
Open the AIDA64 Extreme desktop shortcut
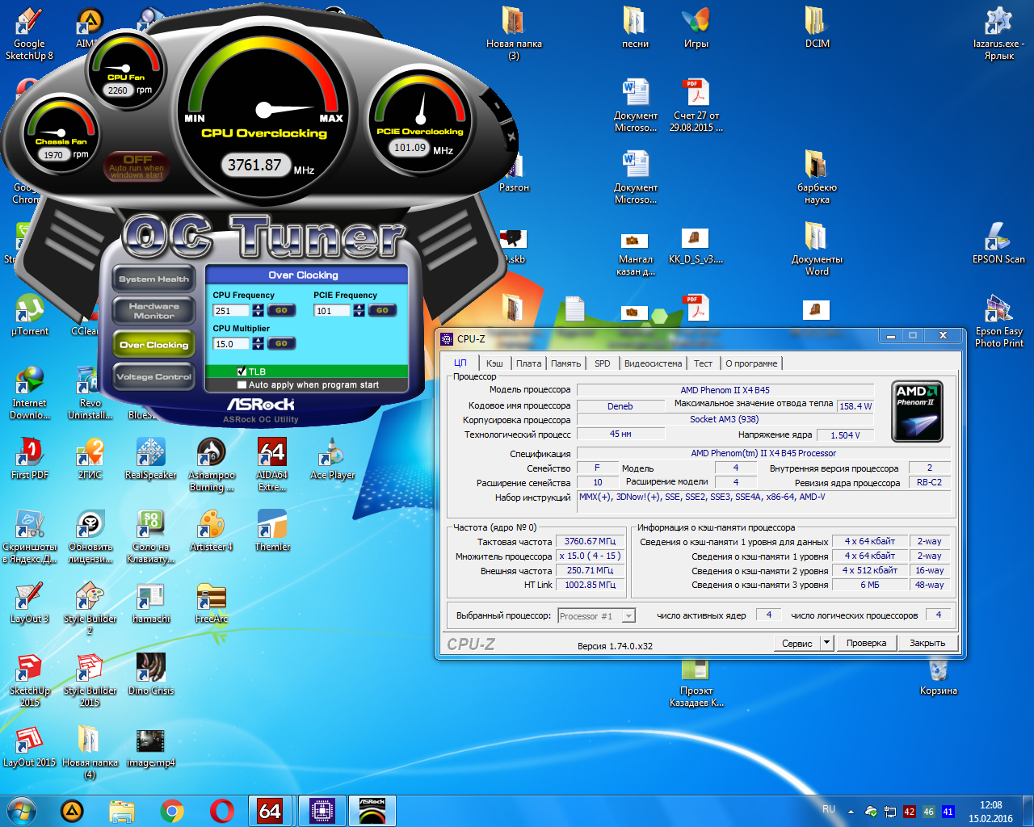click(272, 464)
